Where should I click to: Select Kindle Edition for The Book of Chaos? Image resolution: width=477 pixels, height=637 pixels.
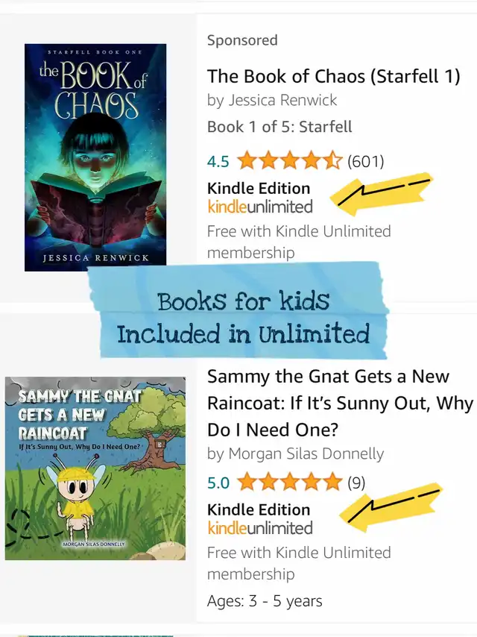point(259,189)
